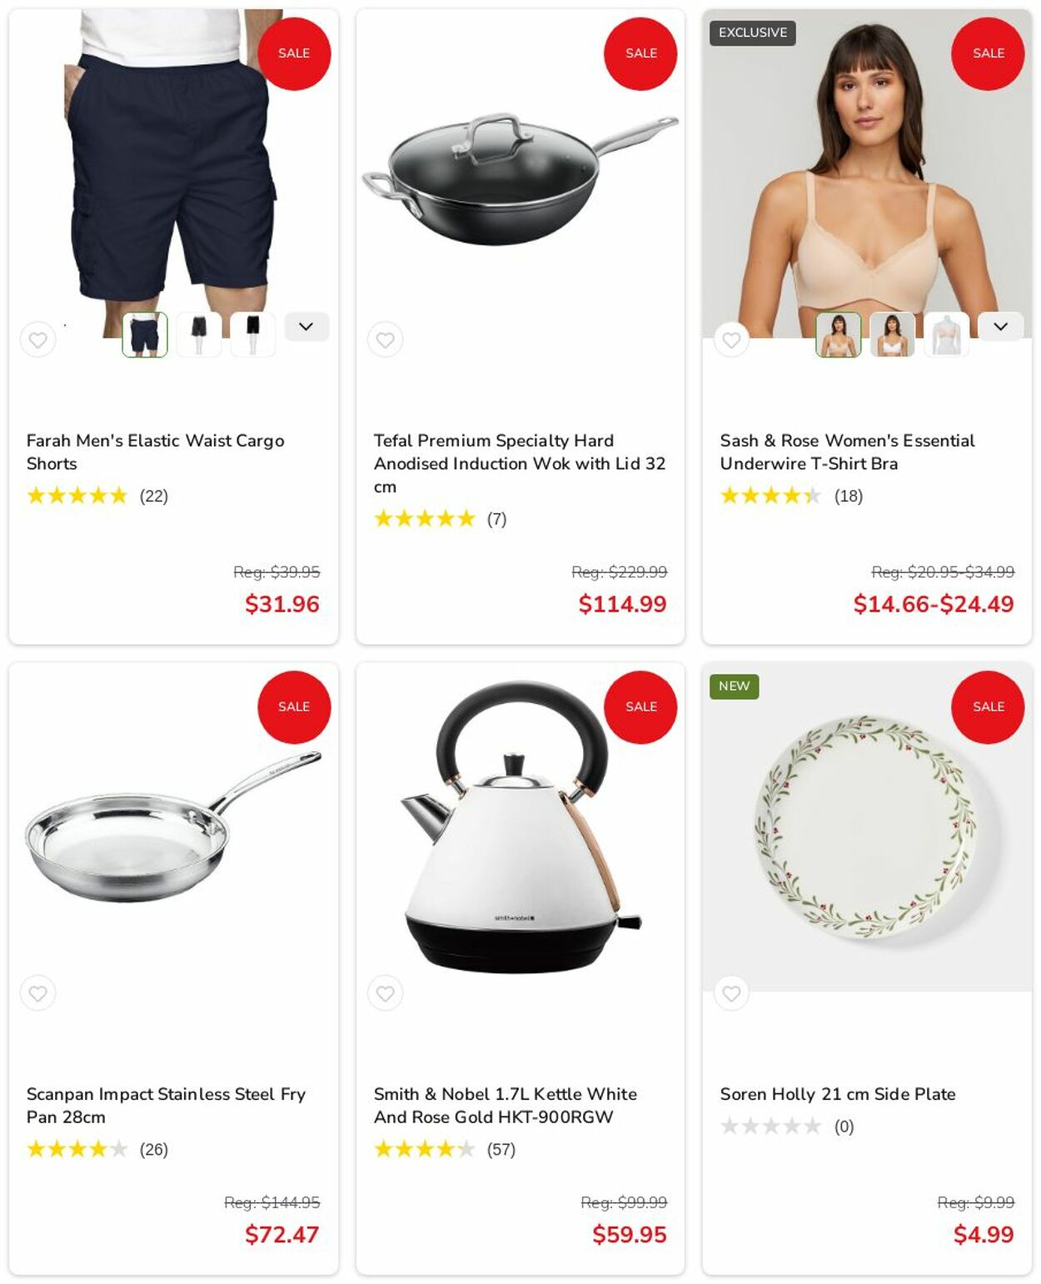Image resolution: width=1041 pixels, height=1284 pixels.
Task: Click the Soren Holly plate product image
Action: 867,827
